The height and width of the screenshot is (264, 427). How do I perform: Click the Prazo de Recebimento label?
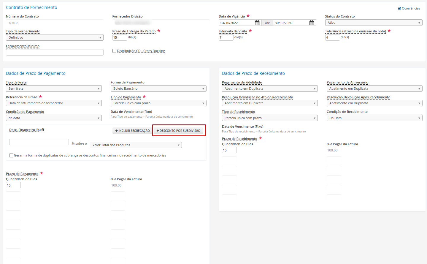click(x=239, y=139)
